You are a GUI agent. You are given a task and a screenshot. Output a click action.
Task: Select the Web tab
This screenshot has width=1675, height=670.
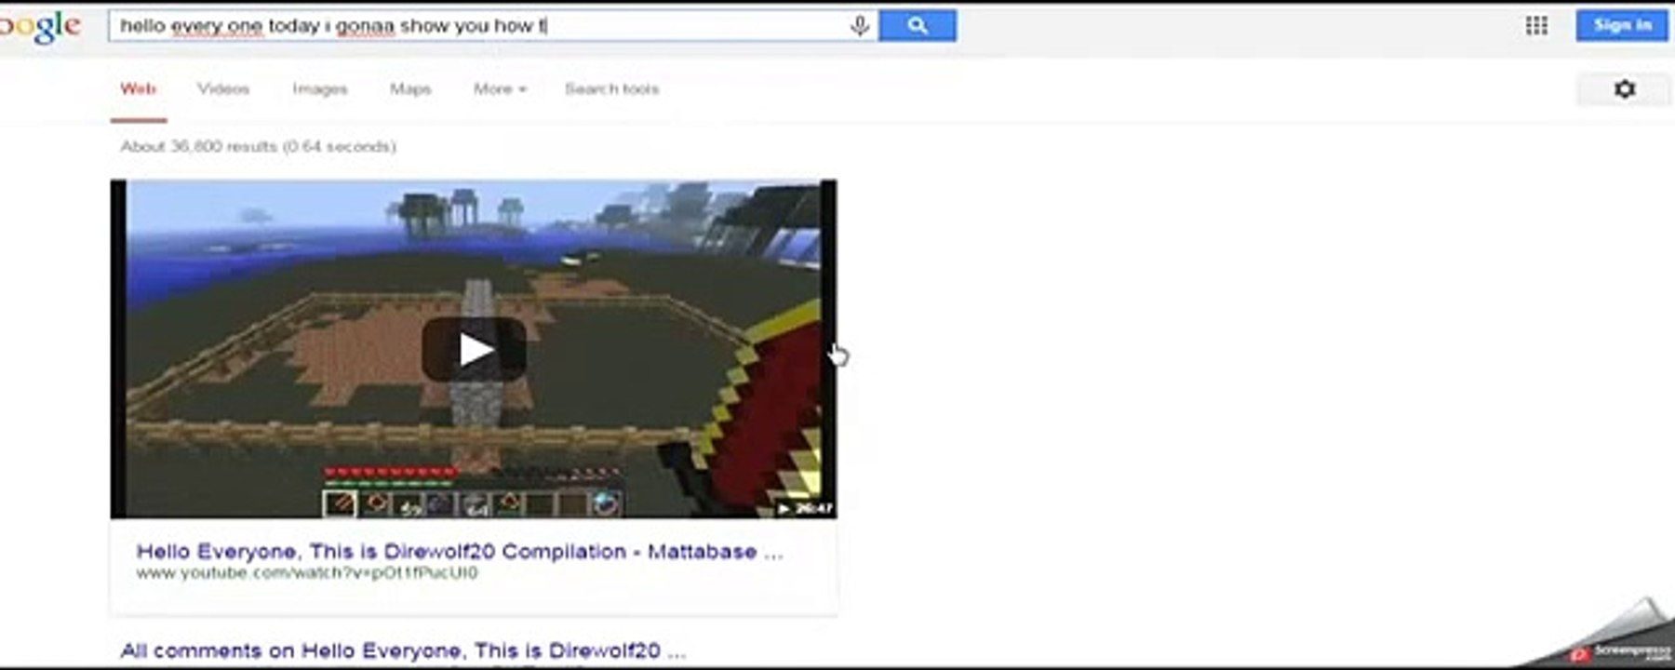pyautogui.click(x=138, y=89)
